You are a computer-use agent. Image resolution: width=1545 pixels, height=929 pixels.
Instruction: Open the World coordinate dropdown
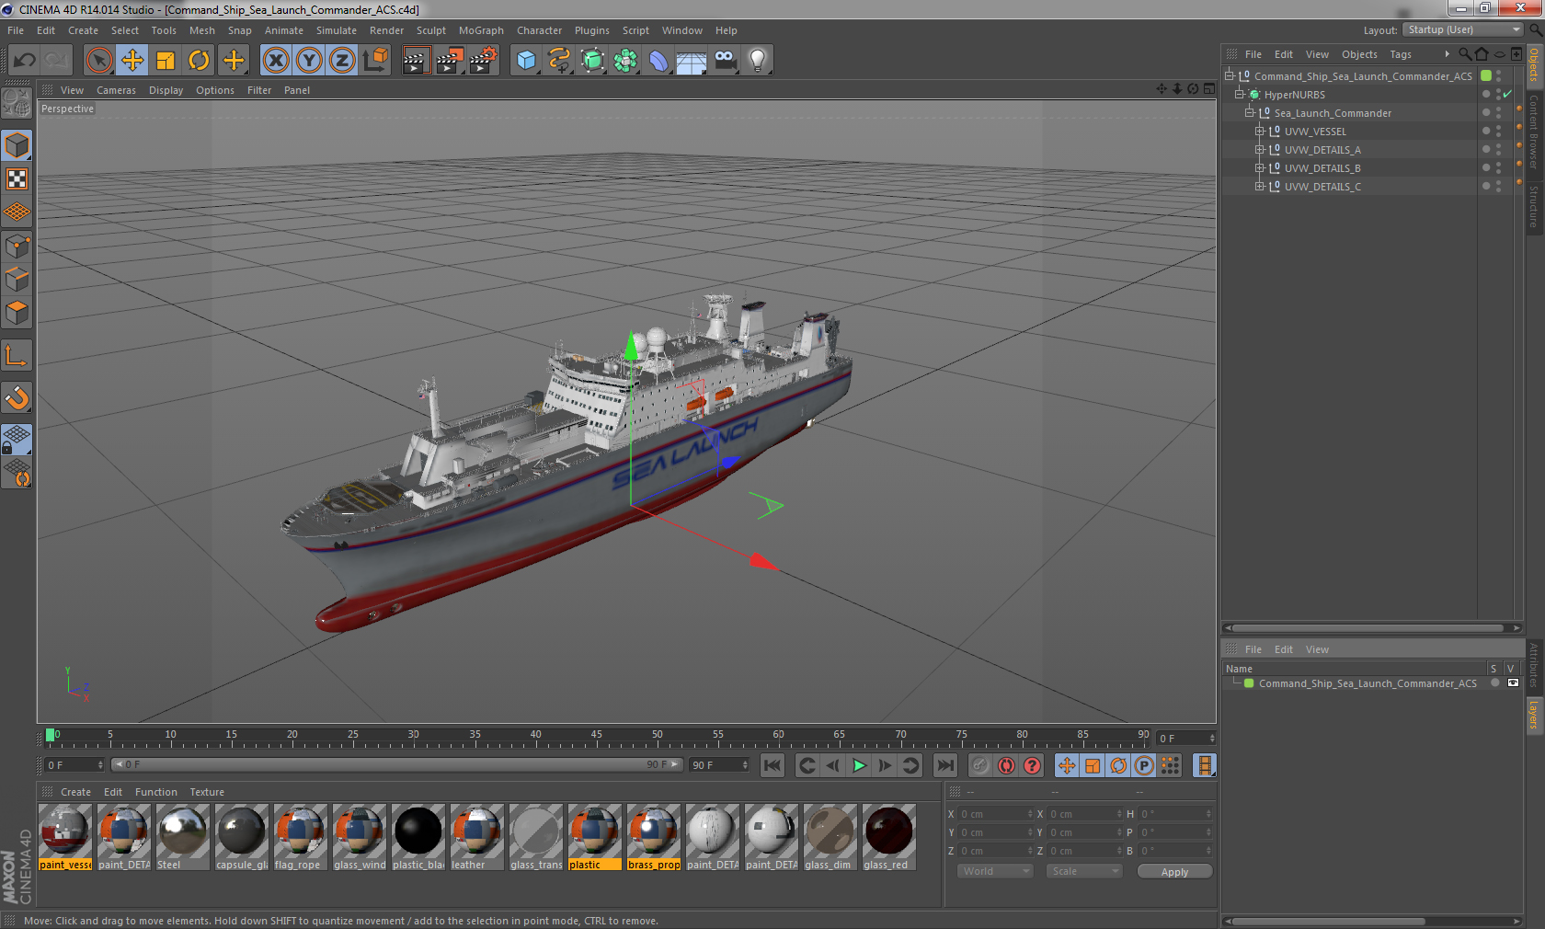[996, 871]
